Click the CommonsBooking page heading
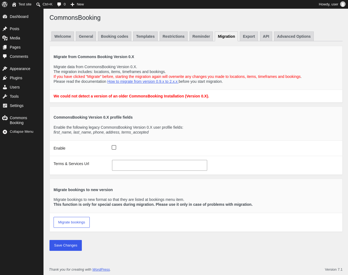Image resolution: width=348 pixels, height=275 pixels. click(x=75, y=18)
